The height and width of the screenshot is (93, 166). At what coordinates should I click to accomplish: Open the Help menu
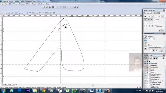(47, 4)
